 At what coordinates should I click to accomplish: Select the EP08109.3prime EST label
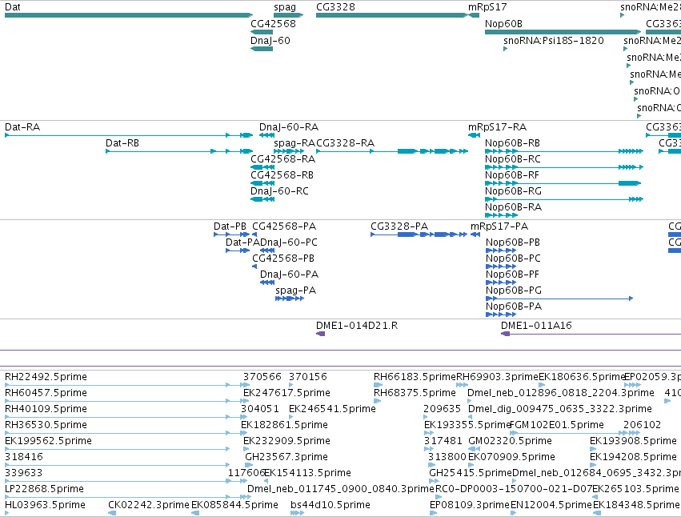click(470, 505)
